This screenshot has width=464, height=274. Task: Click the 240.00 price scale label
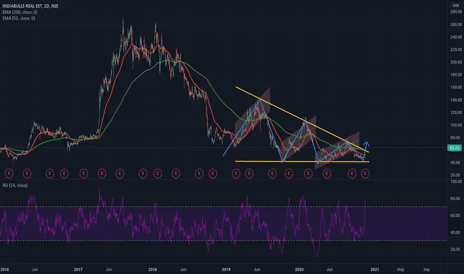click(x=456, y=37)
